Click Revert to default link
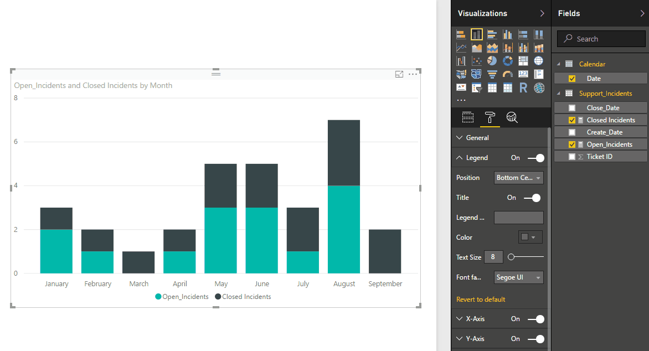Image resolution: width=649 pixels, height=351 pixels. (481, 300)
